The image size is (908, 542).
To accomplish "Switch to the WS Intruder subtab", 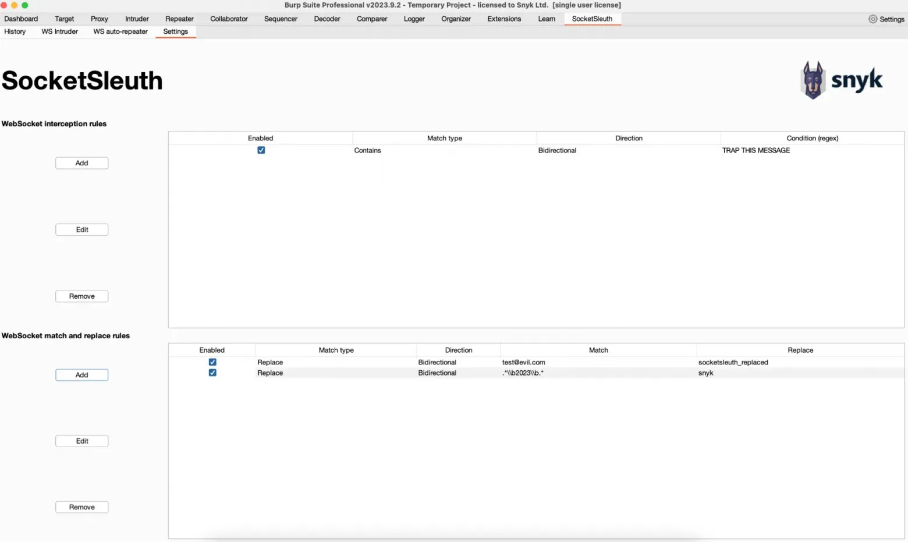I will [59, 31].
